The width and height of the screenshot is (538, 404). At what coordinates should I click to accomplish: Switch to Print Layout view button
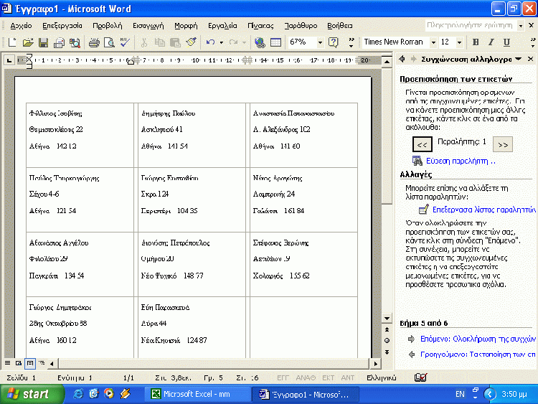click(x=30, y=363)
